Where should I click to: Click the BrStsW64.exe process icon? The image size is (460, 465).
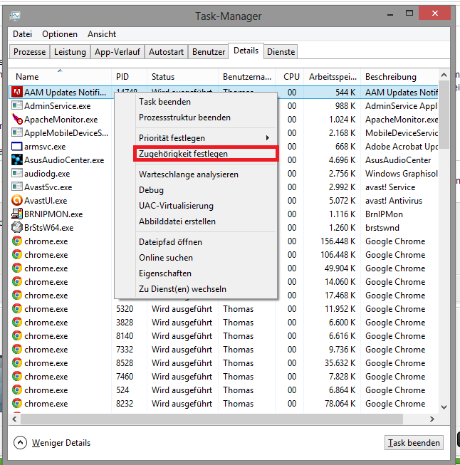pyautogui.click(x=17, y=228)
